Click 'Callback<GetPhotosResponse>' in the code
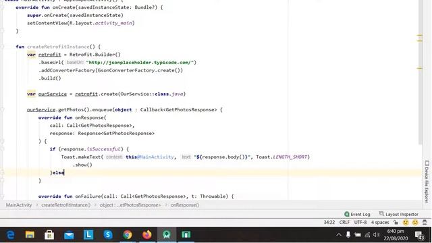Image resolution: width=432 pixels, height=243 pixels. coord(178,109)
